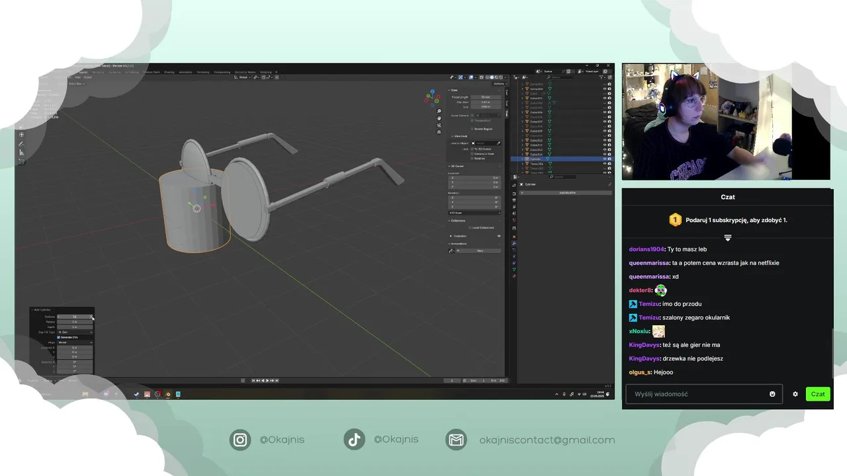This screenshot has width=847, height=476.
Task: Select the Measure ruler tool
Action: (x=21, y=152)
